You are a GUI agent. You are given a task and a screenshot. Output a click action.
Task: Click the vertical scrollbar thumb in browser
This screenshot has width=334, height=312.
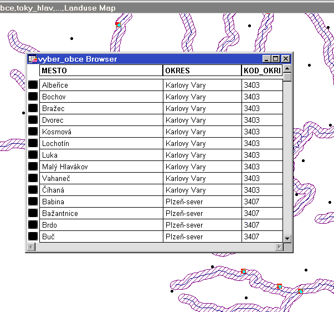[x=287, y=77]
